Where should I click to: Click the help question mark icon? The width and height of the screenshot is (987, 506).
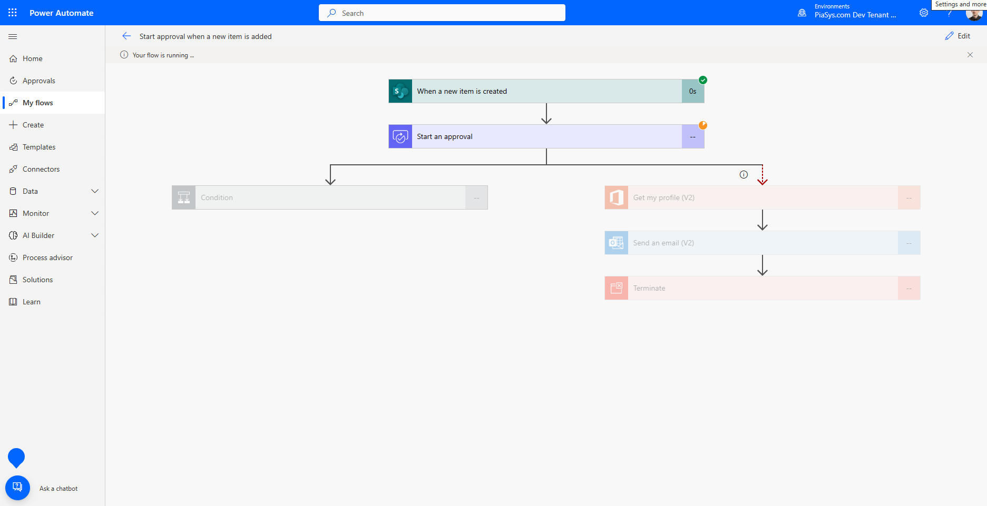[950, 12]
